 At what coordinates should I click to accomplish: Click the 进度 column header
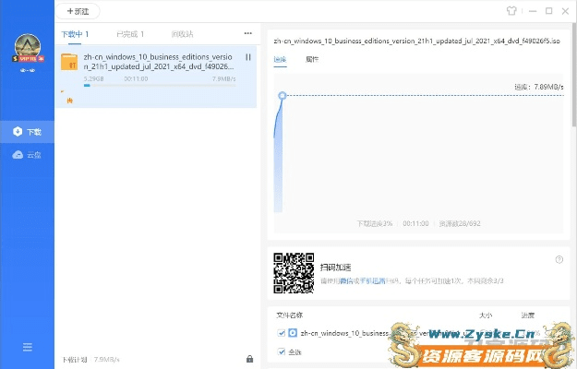[528, 315]
